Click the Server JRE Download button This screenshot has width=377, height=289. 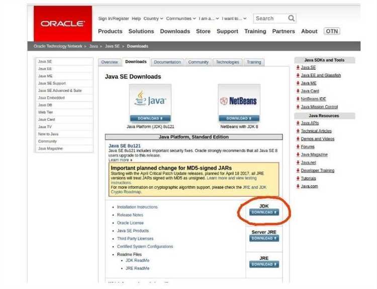point(264,238)
